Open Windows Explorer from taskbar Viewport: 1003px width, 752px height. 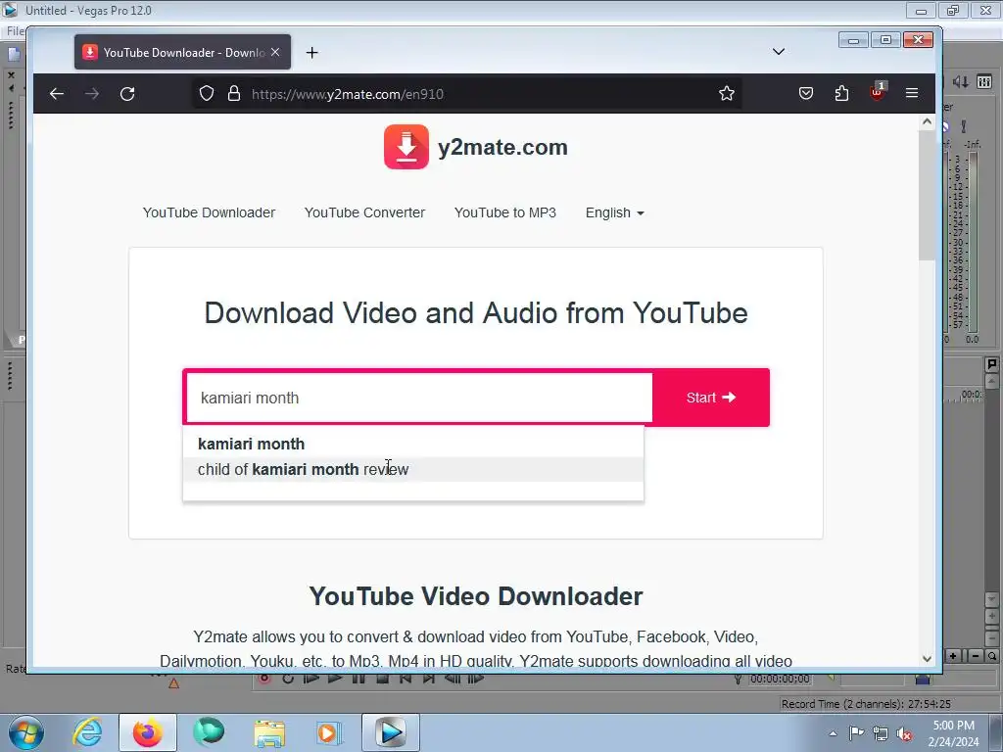tap(269, 732)
